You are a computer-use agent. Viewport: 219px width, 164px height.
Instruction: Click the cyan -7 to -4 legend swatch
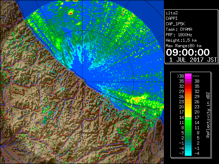tap(188, 153)
